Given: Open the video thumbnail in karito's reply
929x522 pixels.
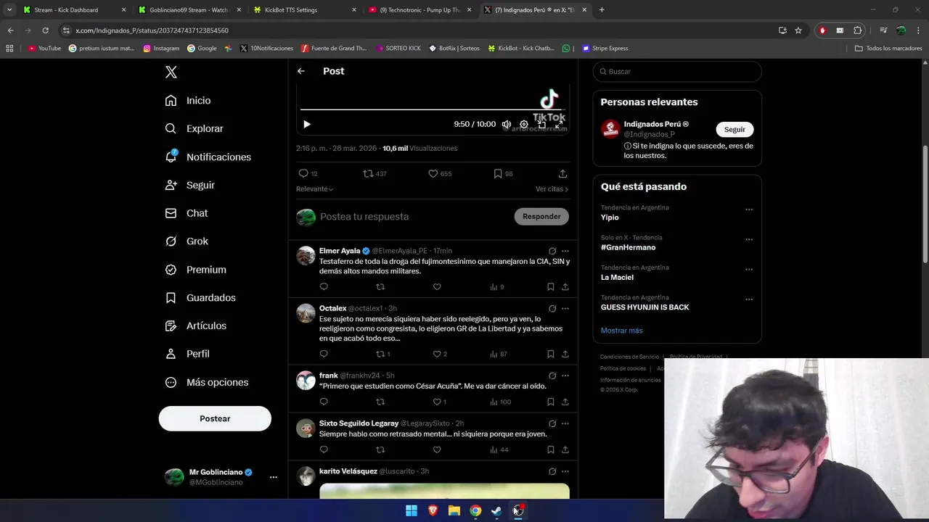Looking at the screenshot, I should click(444, 491).
